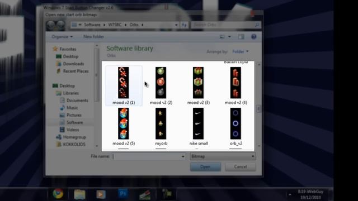
Task: Click the forward navigation arrow
Action: (x=60, y=25)
